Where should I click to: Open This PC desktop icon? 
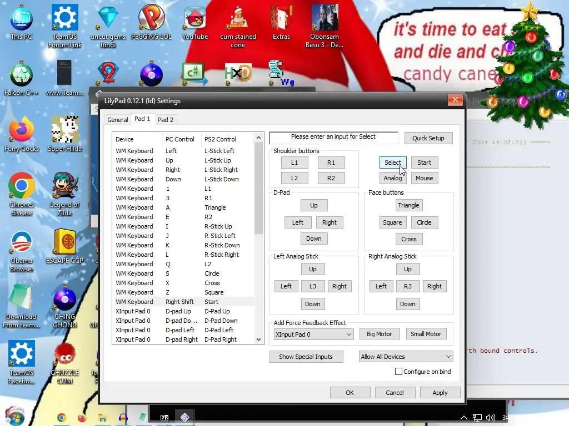click(x=22, y=22)
